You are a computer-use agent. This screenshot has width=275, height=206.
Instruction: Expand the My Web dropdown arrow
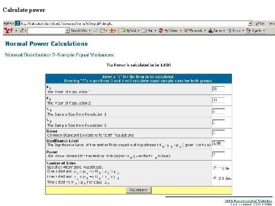(x=139, y=31)
